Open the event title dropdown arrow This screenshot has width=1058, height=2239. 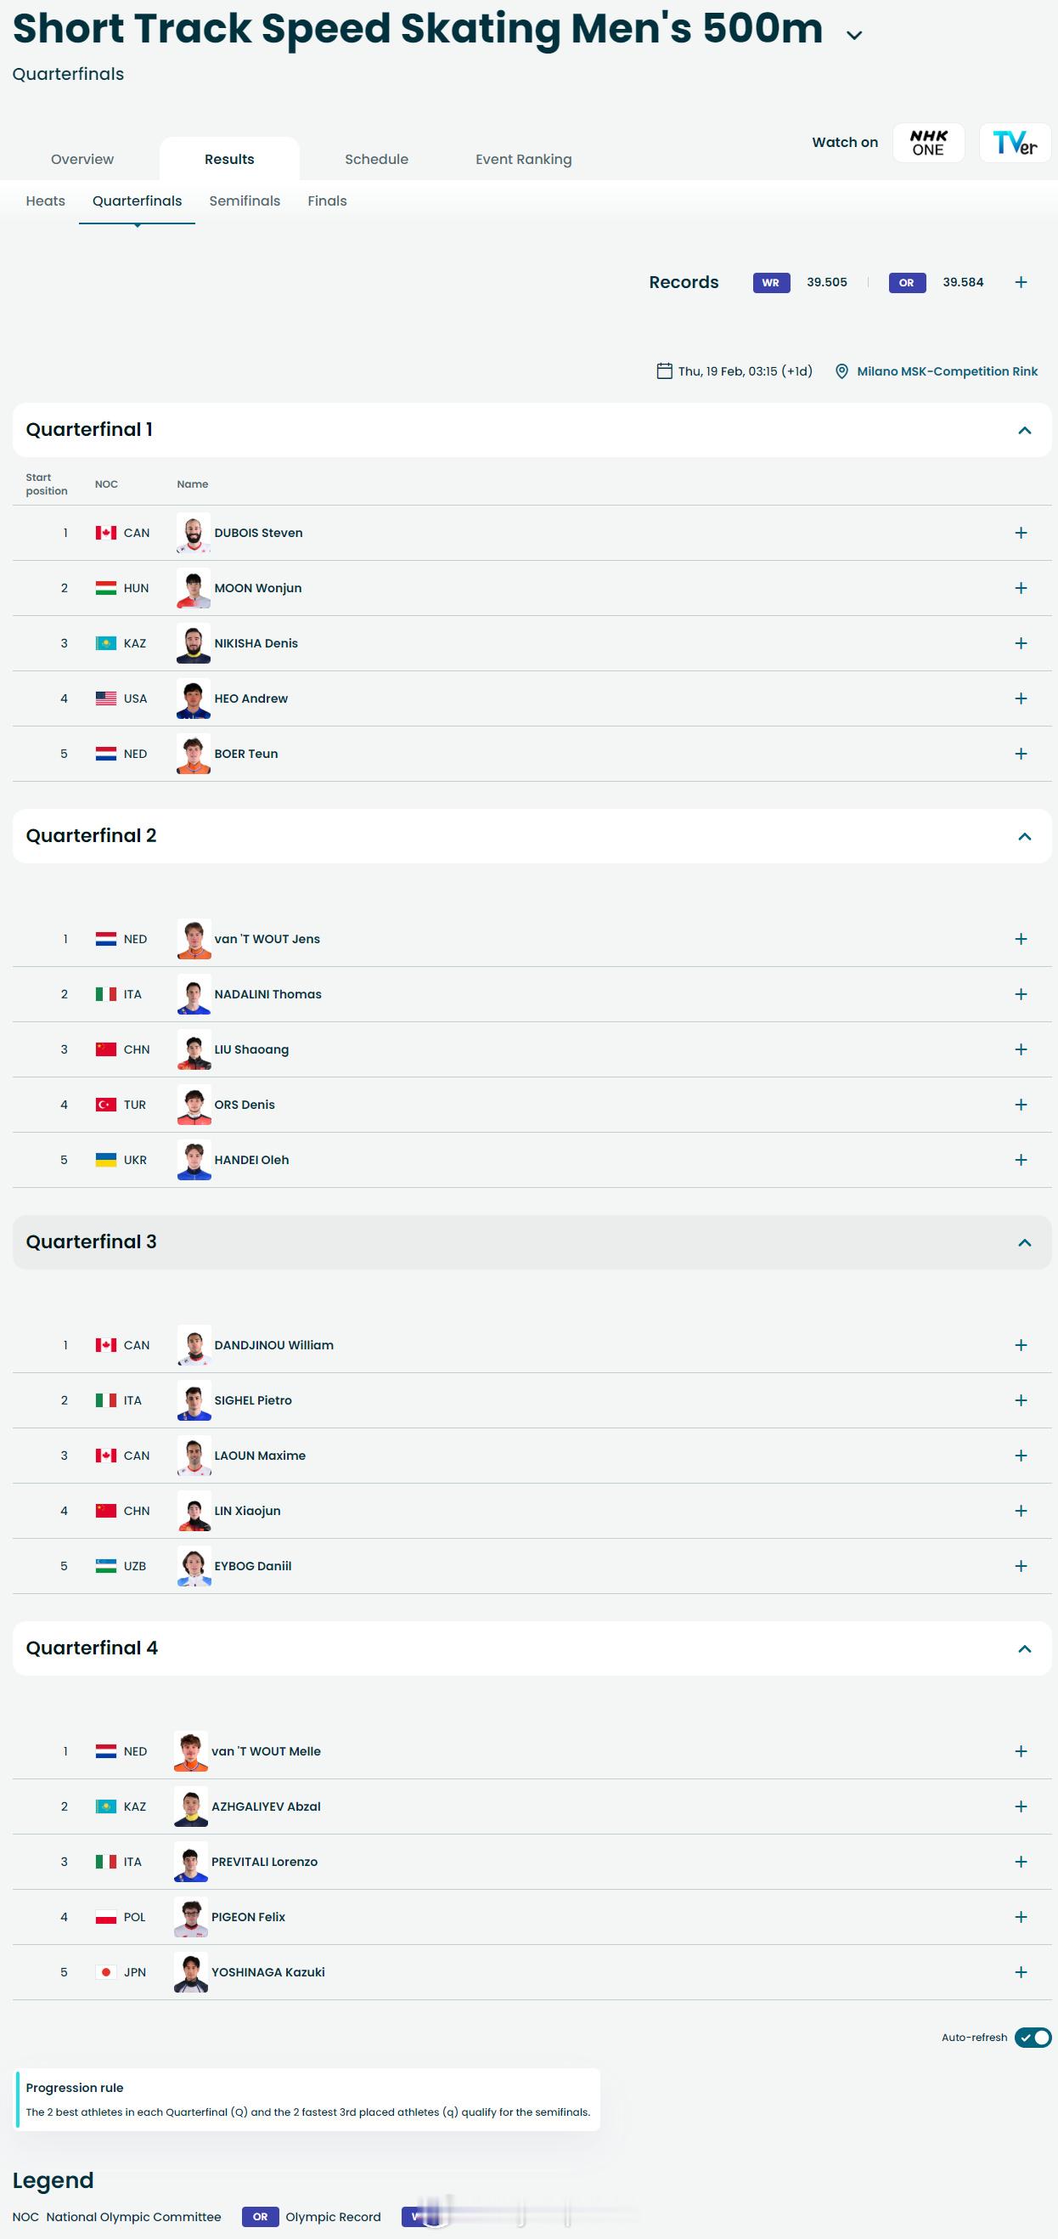click(854, 36)
